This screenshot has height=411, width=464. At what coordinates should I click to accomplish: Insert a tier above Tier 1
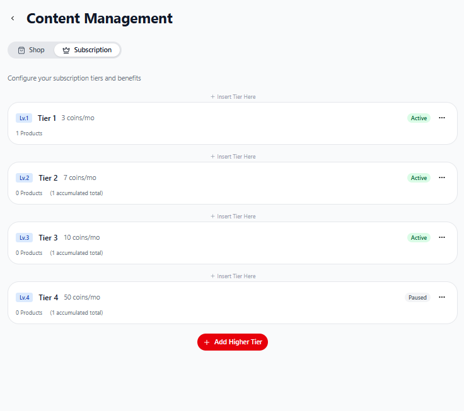click(233, 97)
